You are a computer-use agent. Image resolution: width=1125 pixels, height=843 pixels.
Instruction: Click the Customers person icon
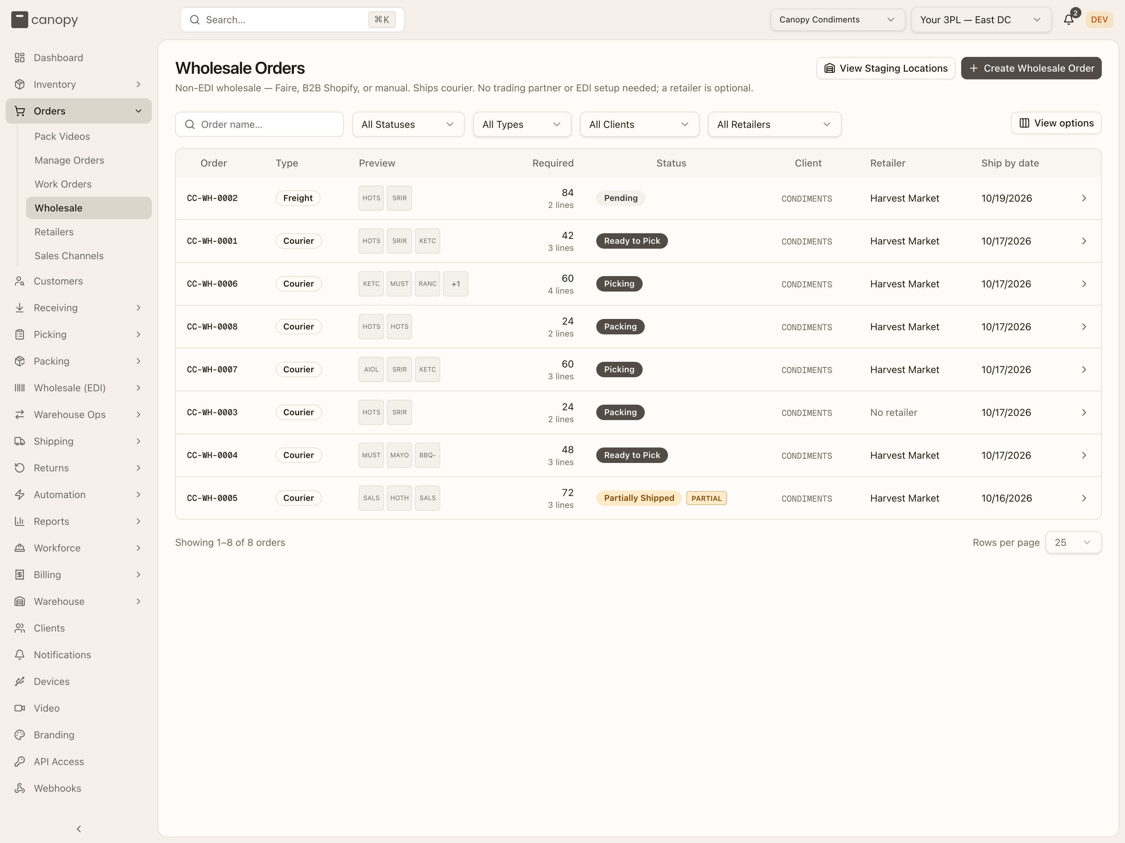[x=20, y=281]
